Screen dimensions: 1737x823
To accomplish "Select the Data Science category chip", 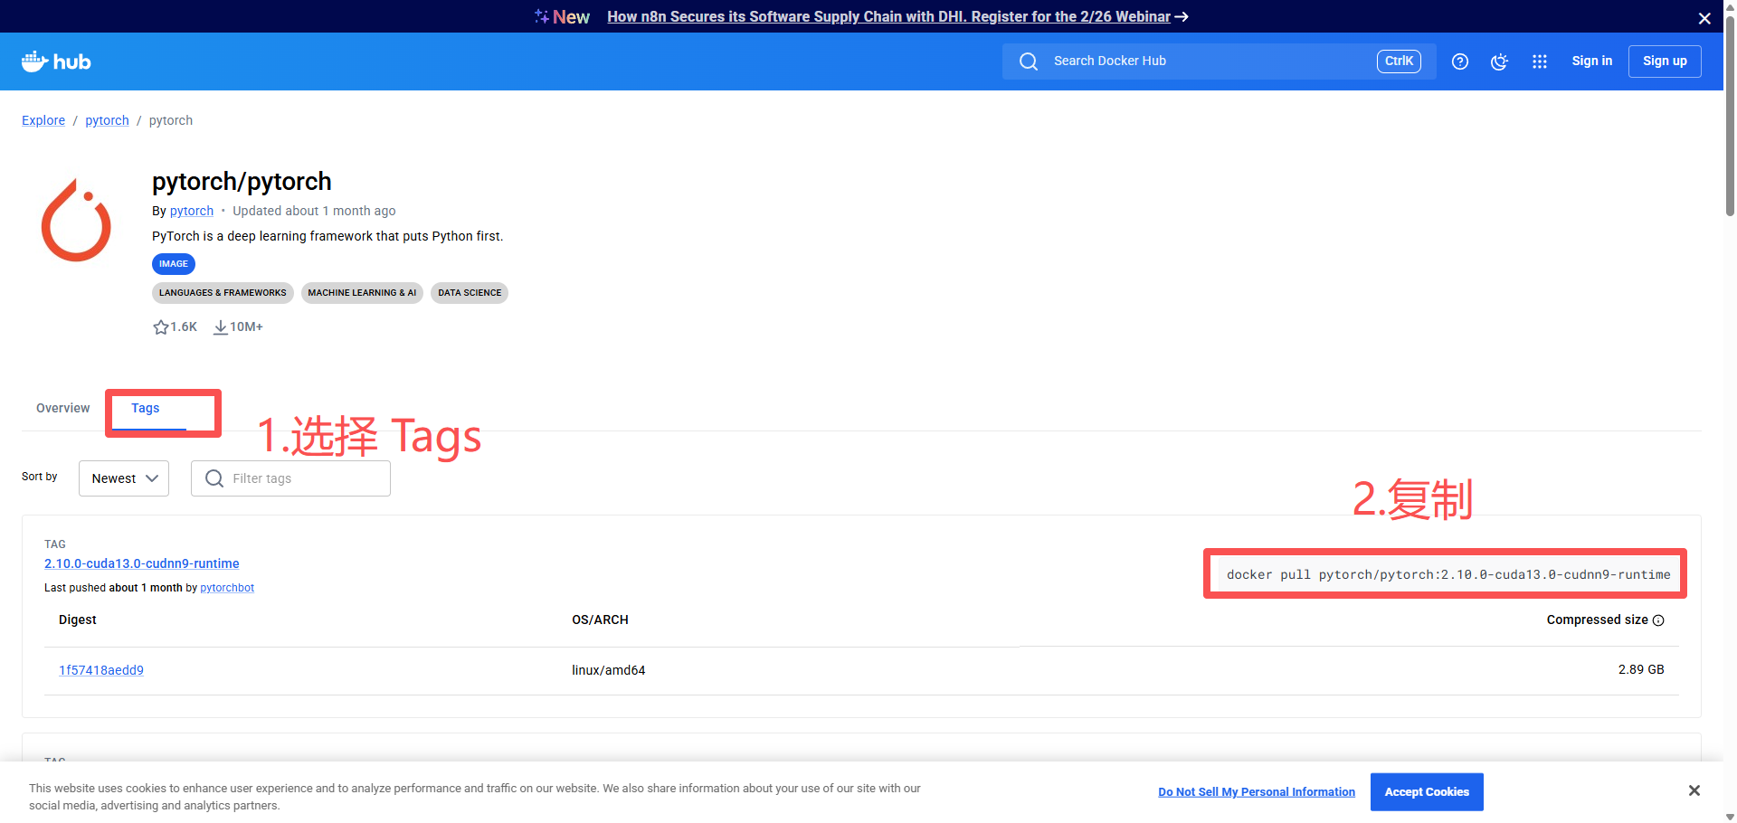I will (470, 293).
